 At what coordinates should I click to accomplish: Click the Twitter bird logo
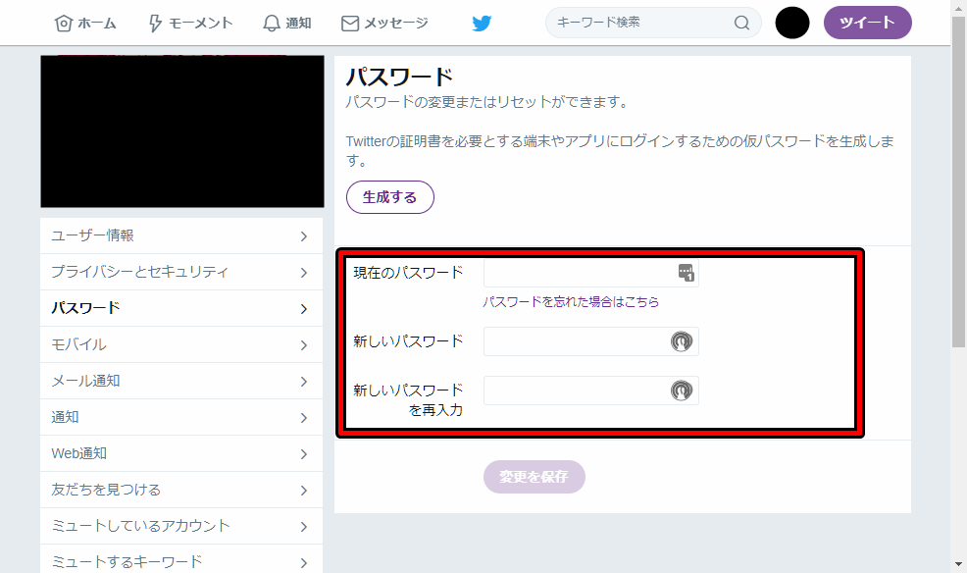click(481, 22)
